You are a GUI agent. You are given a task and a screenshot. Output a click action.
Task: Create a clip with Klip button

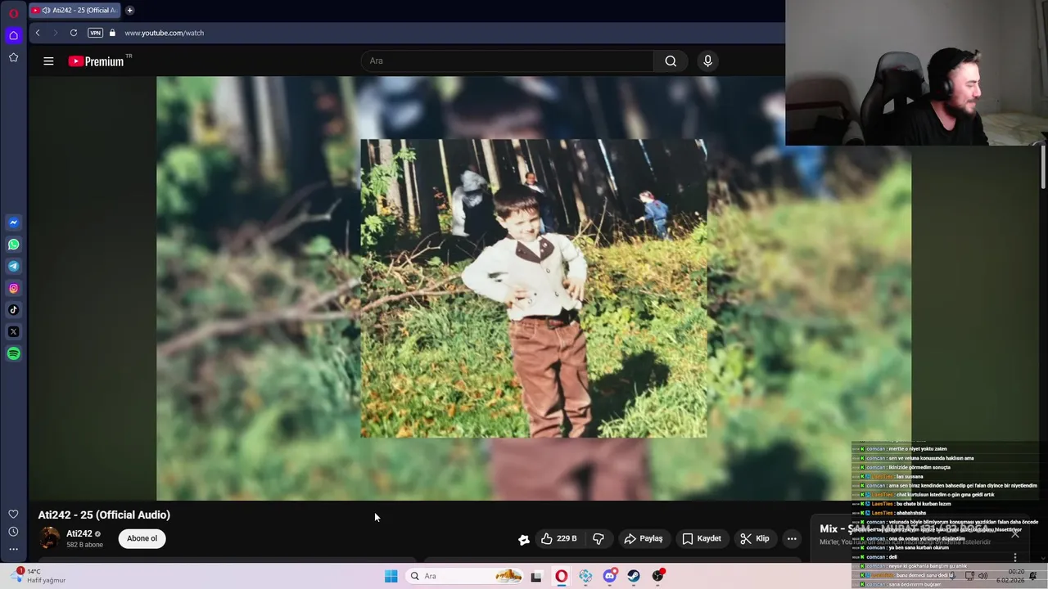click(755, 539)
